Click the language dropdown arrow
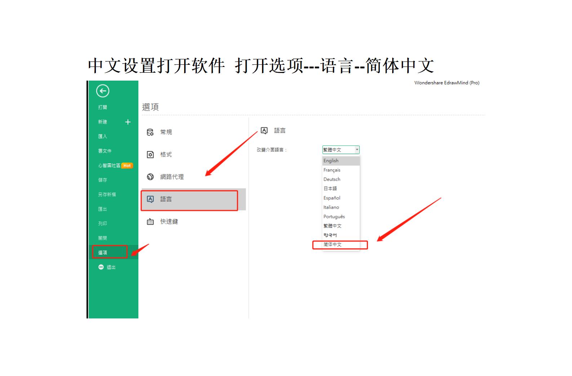The height and width of the screenshot is (376, 572). pos(357,150)
